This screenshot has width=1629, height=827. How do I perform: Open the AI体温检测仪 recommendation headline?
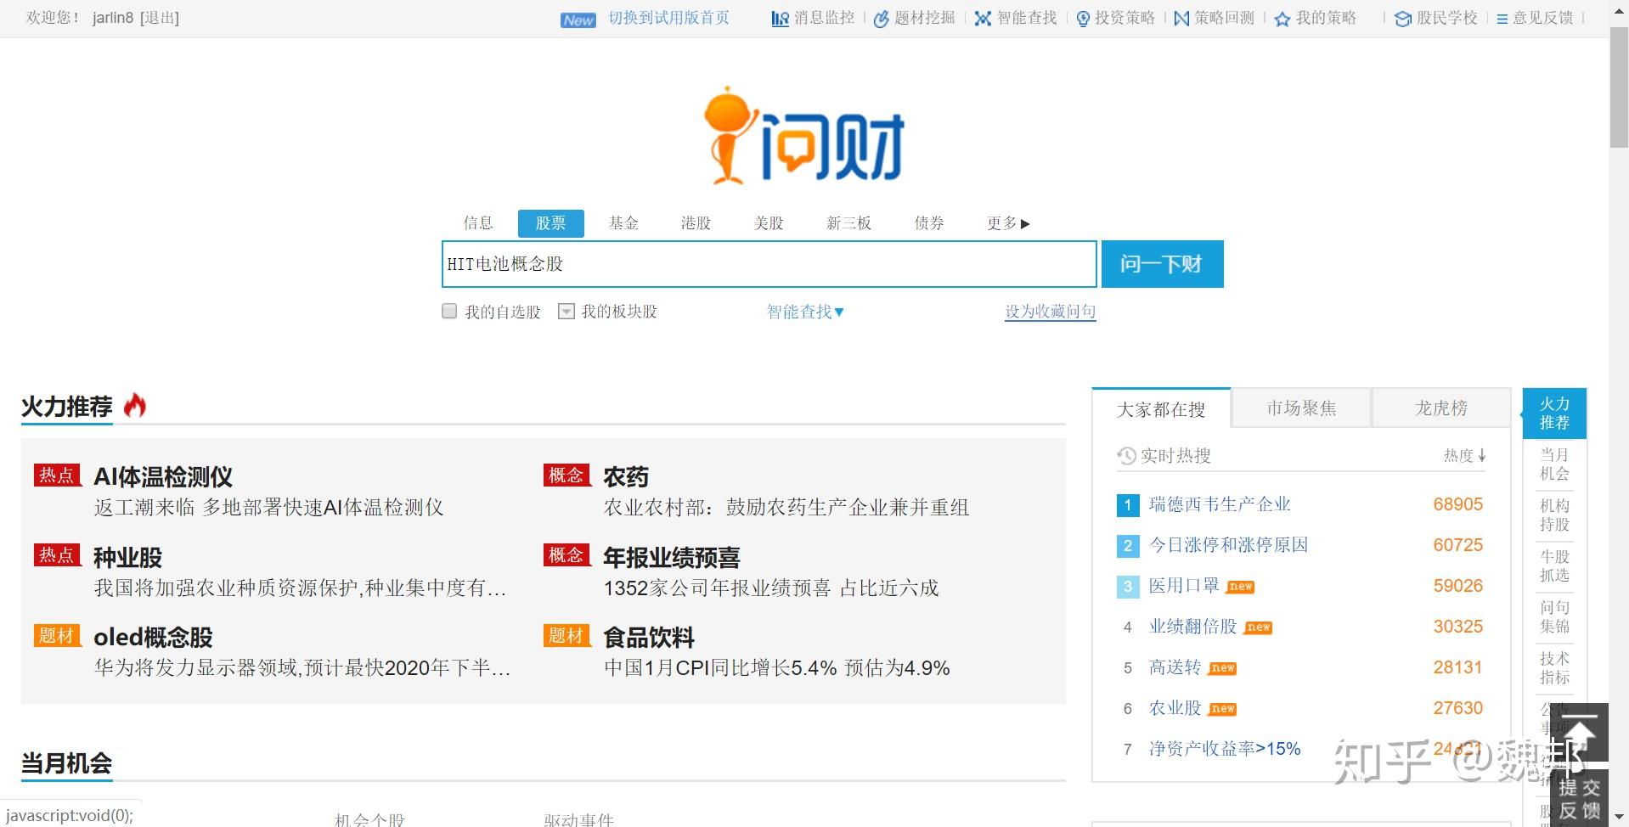[x=163, y=476]
